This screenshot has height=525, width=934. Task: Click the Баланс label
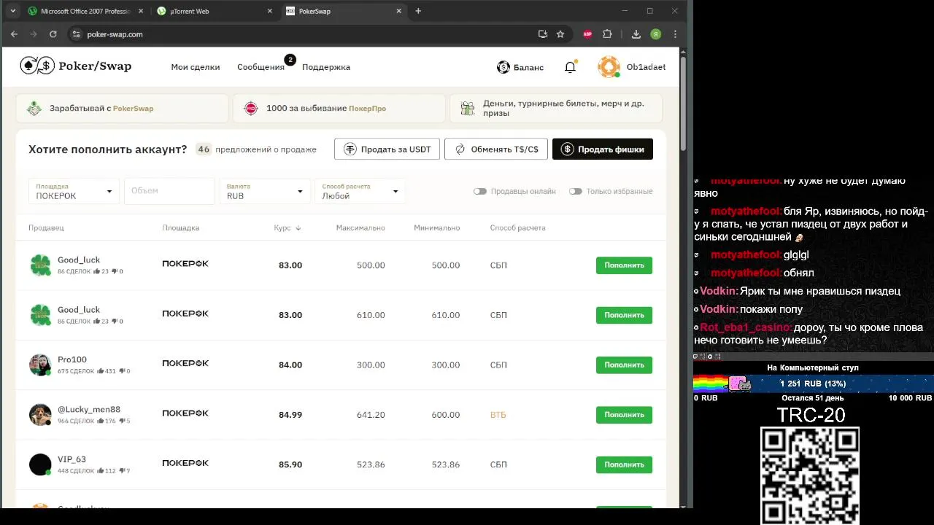(528, 67)
